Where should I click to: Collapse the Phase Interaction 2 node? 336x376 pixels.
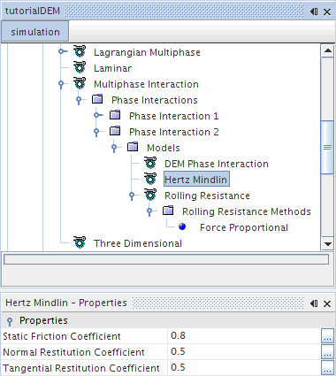pyautogui.click(x=96, y=132)
